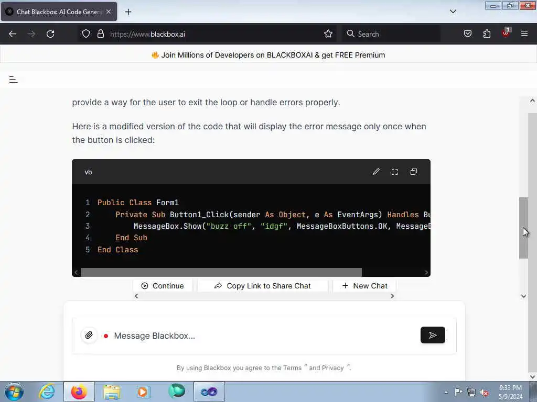
Task: Click the red record dot in the message box
Action: click(106, 336)
